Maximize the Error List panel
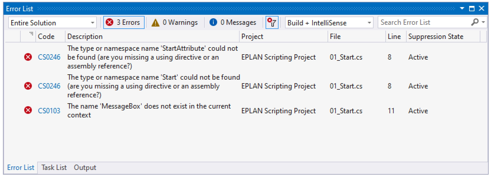The height and width of the screenshot is (177, 491). pos(472,9)
